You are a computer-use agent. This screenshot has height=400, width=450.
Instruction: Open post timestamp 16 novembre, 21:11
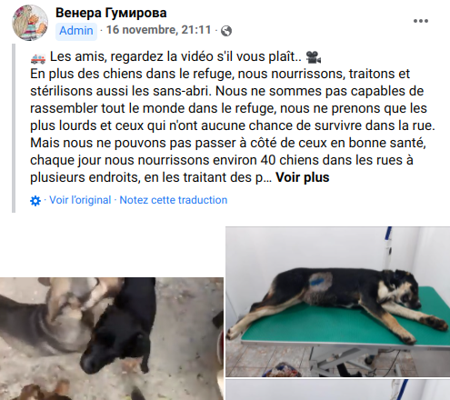point(158,30)
